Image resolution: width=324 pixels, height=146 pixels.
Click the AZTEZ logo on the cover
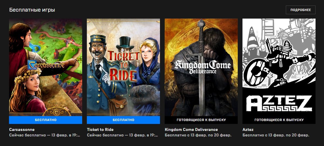pyautogui.click(x=279, y=103)
